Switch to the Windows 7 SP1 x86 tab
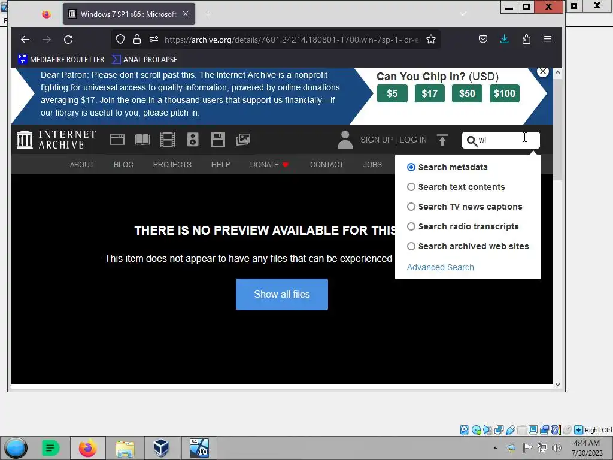The height and width of the screenshot is (460, 613). point(129,14)
